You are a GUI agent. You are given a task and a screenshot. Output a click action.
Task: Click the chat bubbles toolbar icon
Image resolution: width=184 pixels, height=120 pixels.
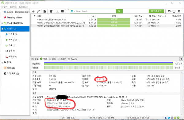click(x=169, y=11)
